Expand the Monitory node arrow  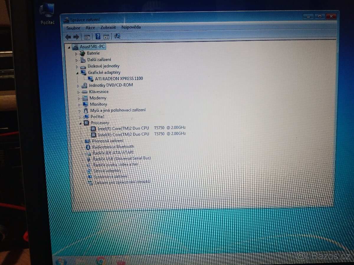pos(79,105)
